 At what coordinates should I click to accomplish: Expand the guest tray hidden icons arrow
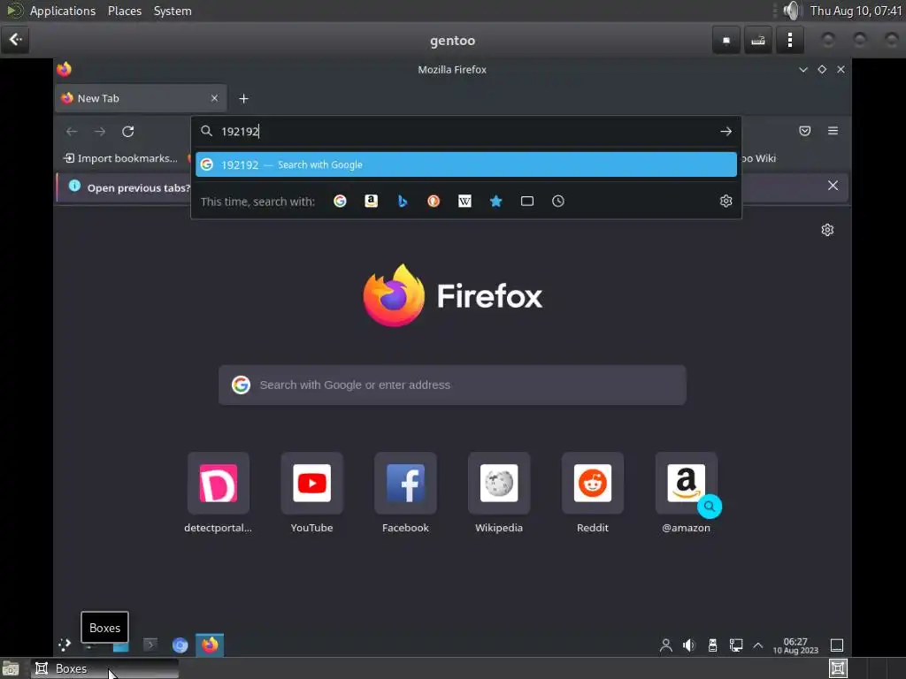[757, 645]
